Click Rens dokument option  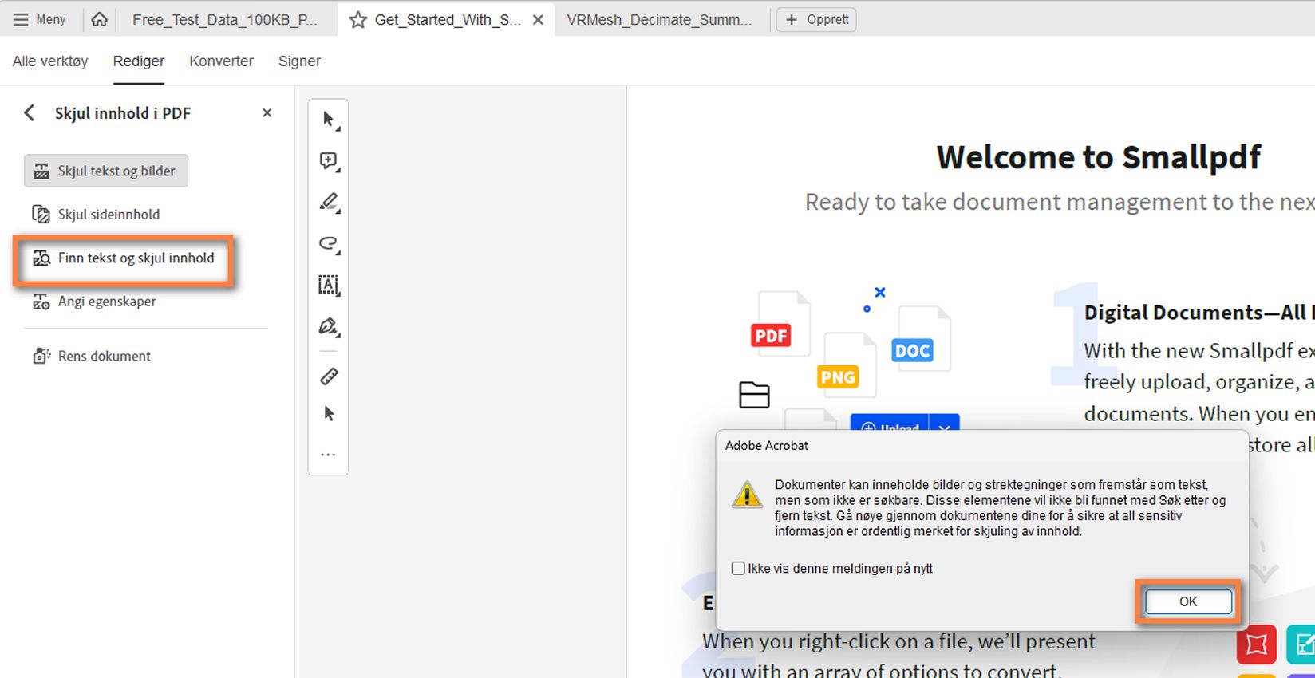click(92, 356)
